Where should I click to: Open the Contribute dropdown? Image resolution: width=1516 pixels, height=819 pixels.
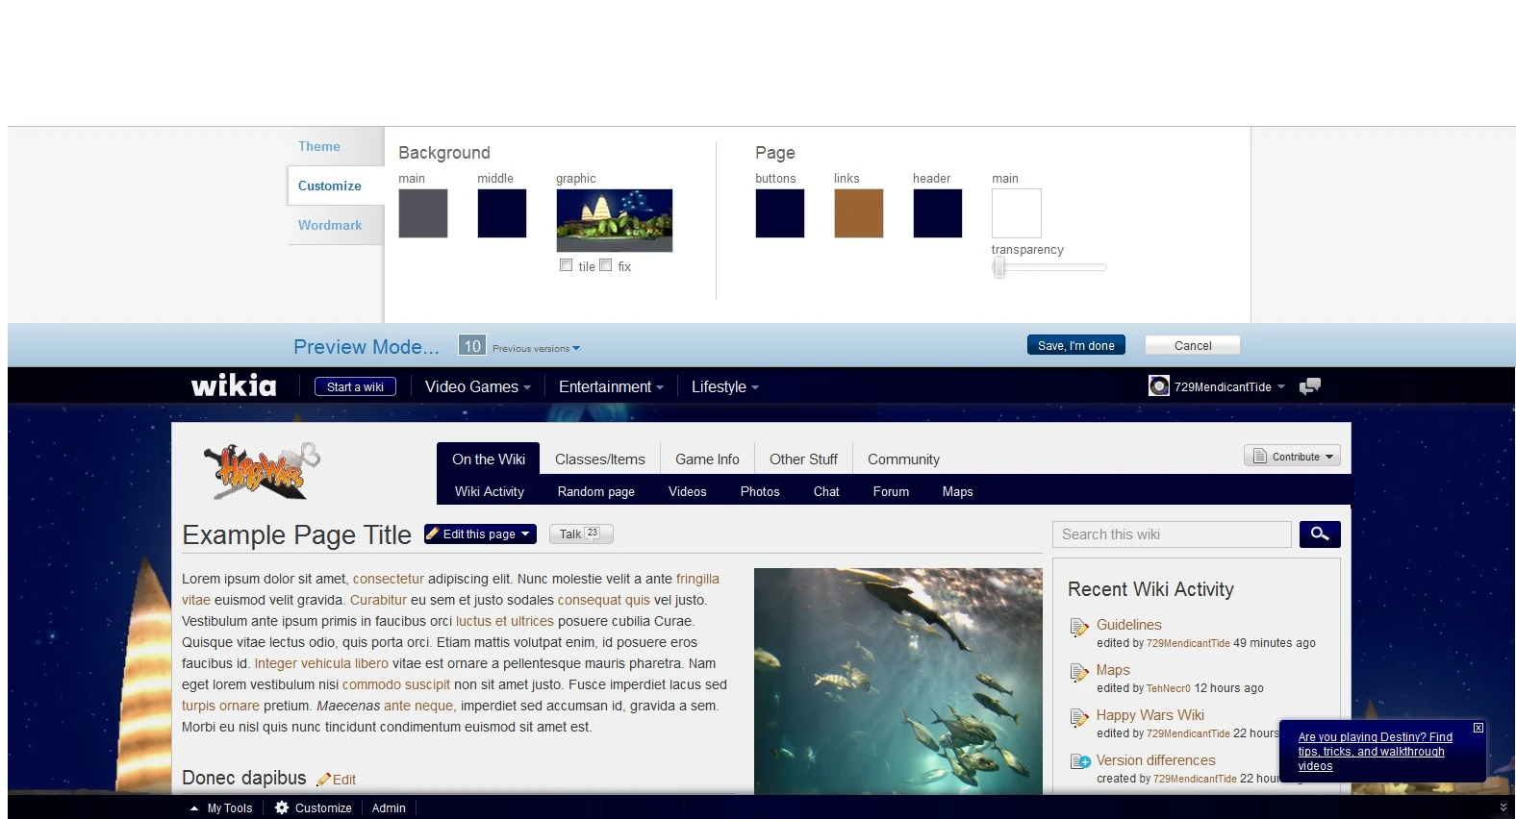pos(1292,457)
